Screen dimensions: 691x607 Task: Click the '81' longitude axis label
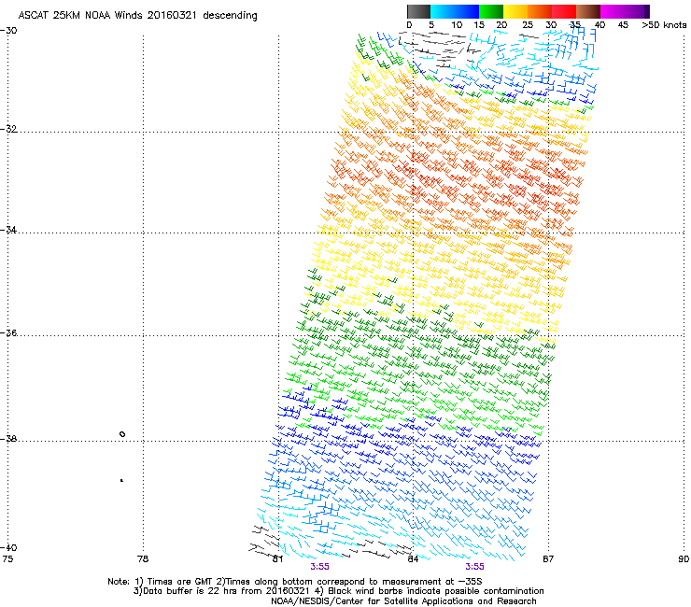pyautogui.click(x=277, y=559)
